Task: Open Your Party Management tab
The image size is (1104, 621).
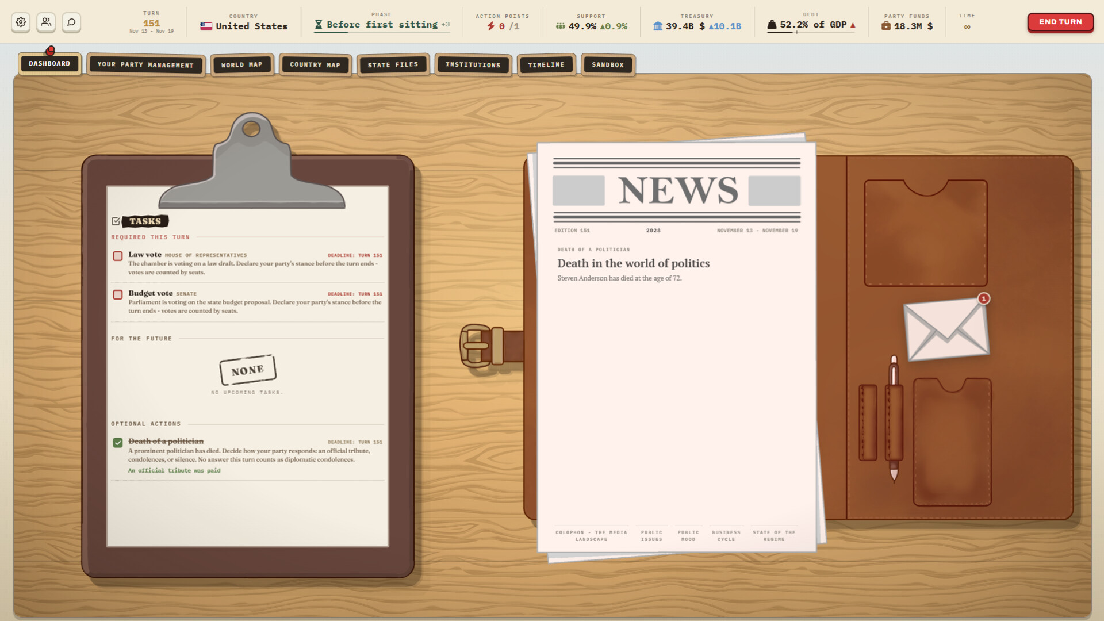Action: click(x=145, y=65)
